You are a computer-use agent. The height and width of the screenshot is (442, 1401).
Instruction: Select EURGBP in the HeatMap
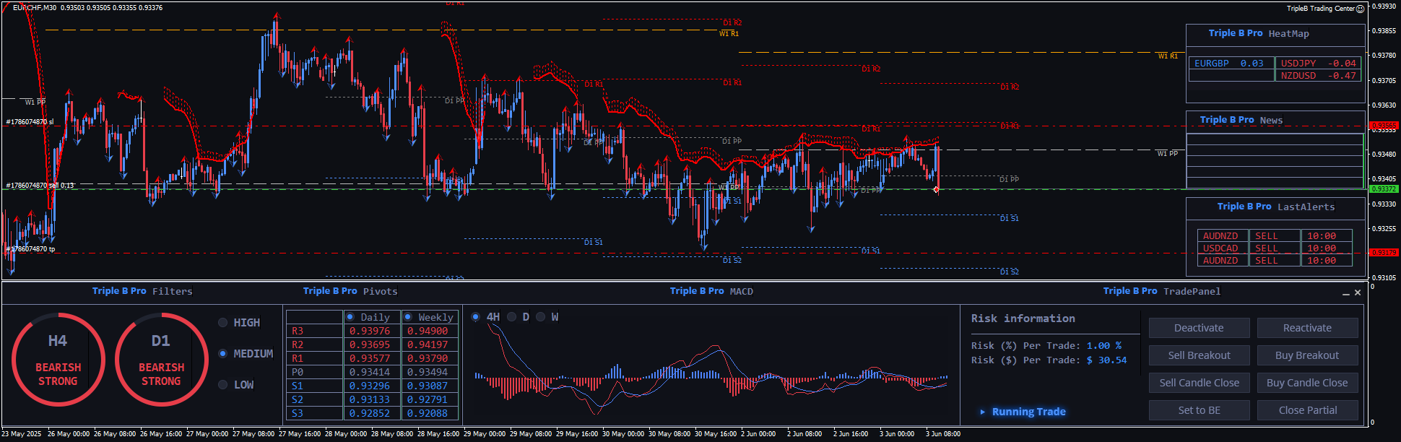tap(1229, 64)
